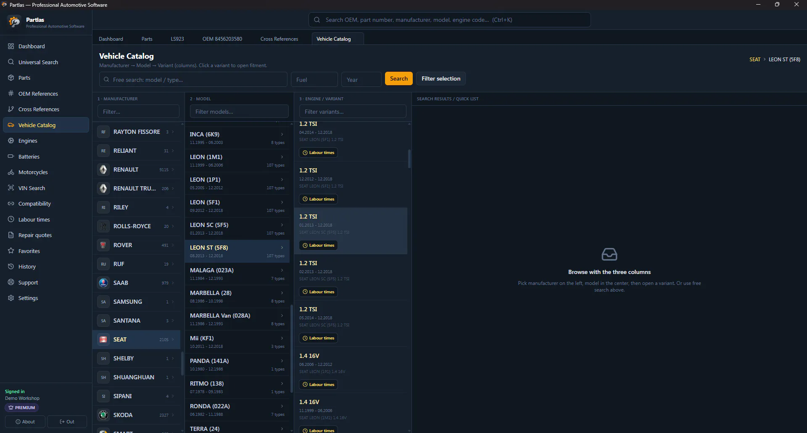Click the Renault Trucks brand logo
The image size is (807, 433).
point(103,188)
